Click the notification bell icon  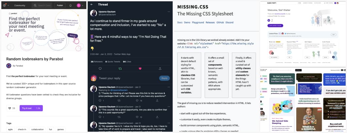click(x=70, y=6)
